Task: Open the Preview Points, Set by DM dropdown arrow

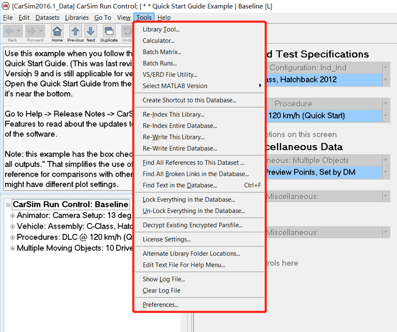Action: tap(386, 172)
